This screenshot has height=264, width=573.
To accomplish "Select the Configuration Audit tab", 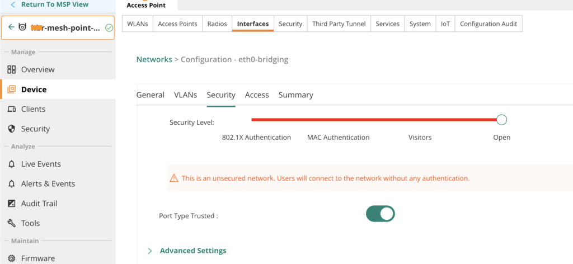I will [489, 24].
